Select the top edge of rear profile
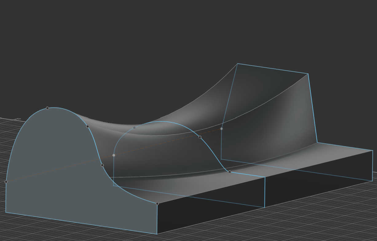Viewport: 377px width, 241px height. (273, 69)
